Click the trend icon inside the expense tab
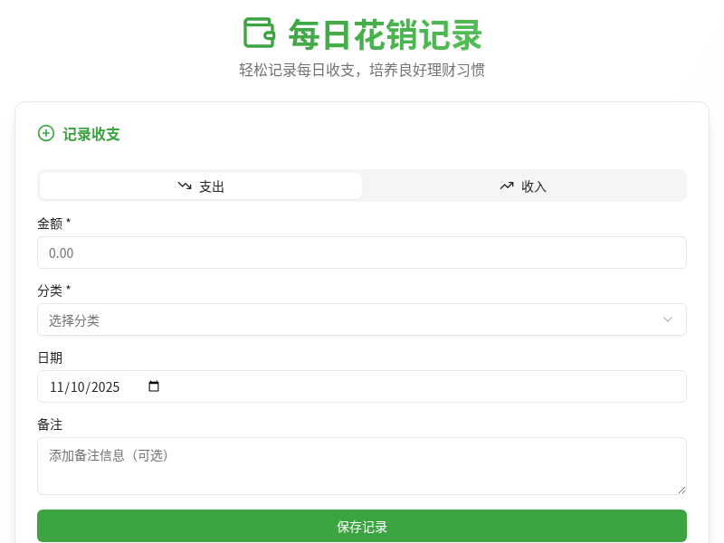Image resolution: width=724 pixels, height=543 pixels. [x=184, y=186]
